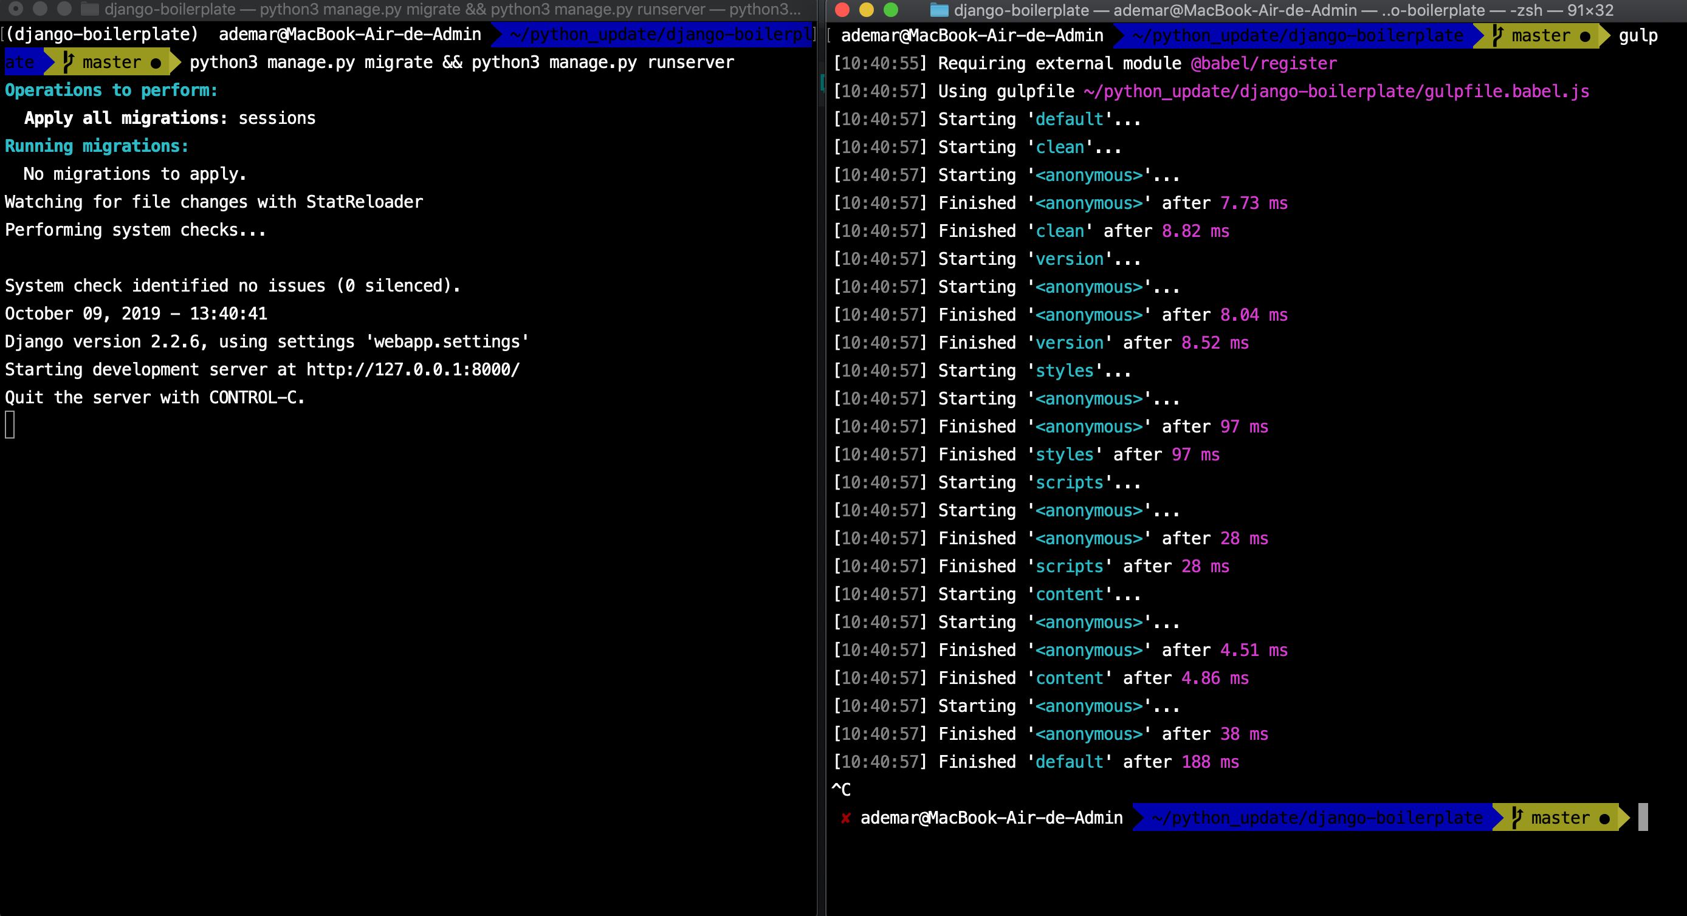Screen dimensions: 1687x916
Task: Click the 'Operations to perform:' heading
Action: [111, 91]
